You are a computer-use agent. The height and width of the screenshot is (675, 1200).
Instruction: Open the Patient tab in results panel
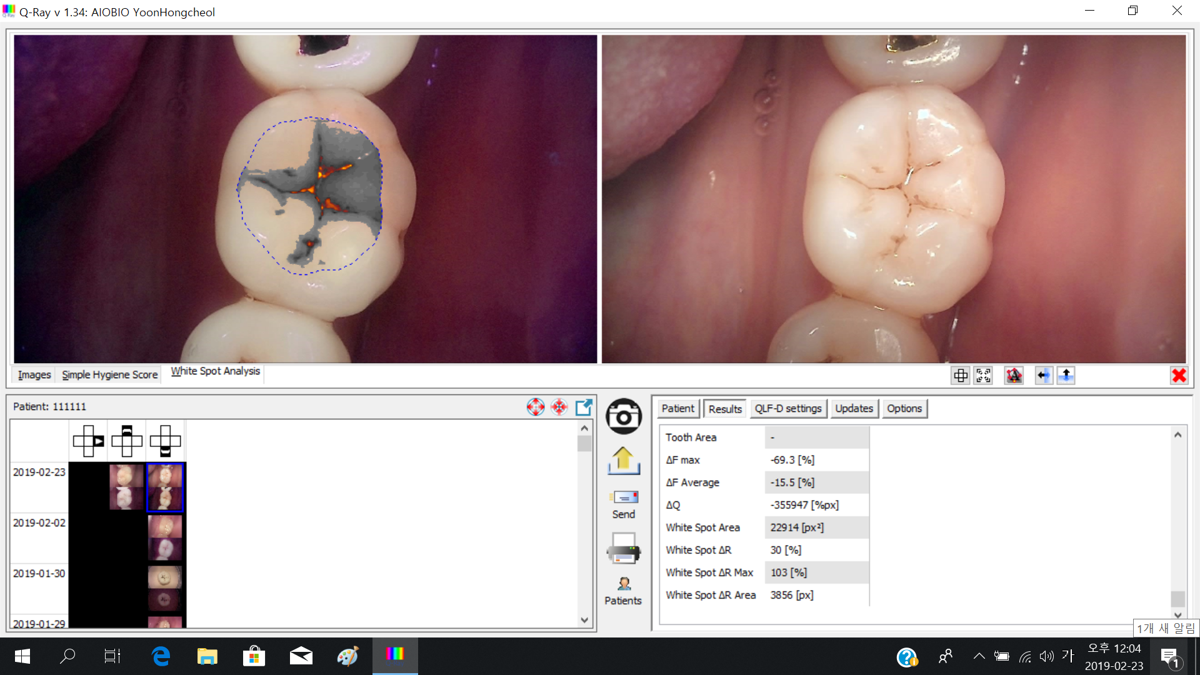[678, 408]
